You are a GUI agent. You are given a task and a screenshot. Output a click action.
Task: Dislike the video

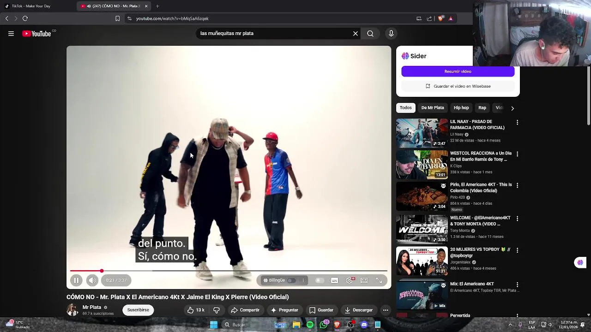(216, 310)
